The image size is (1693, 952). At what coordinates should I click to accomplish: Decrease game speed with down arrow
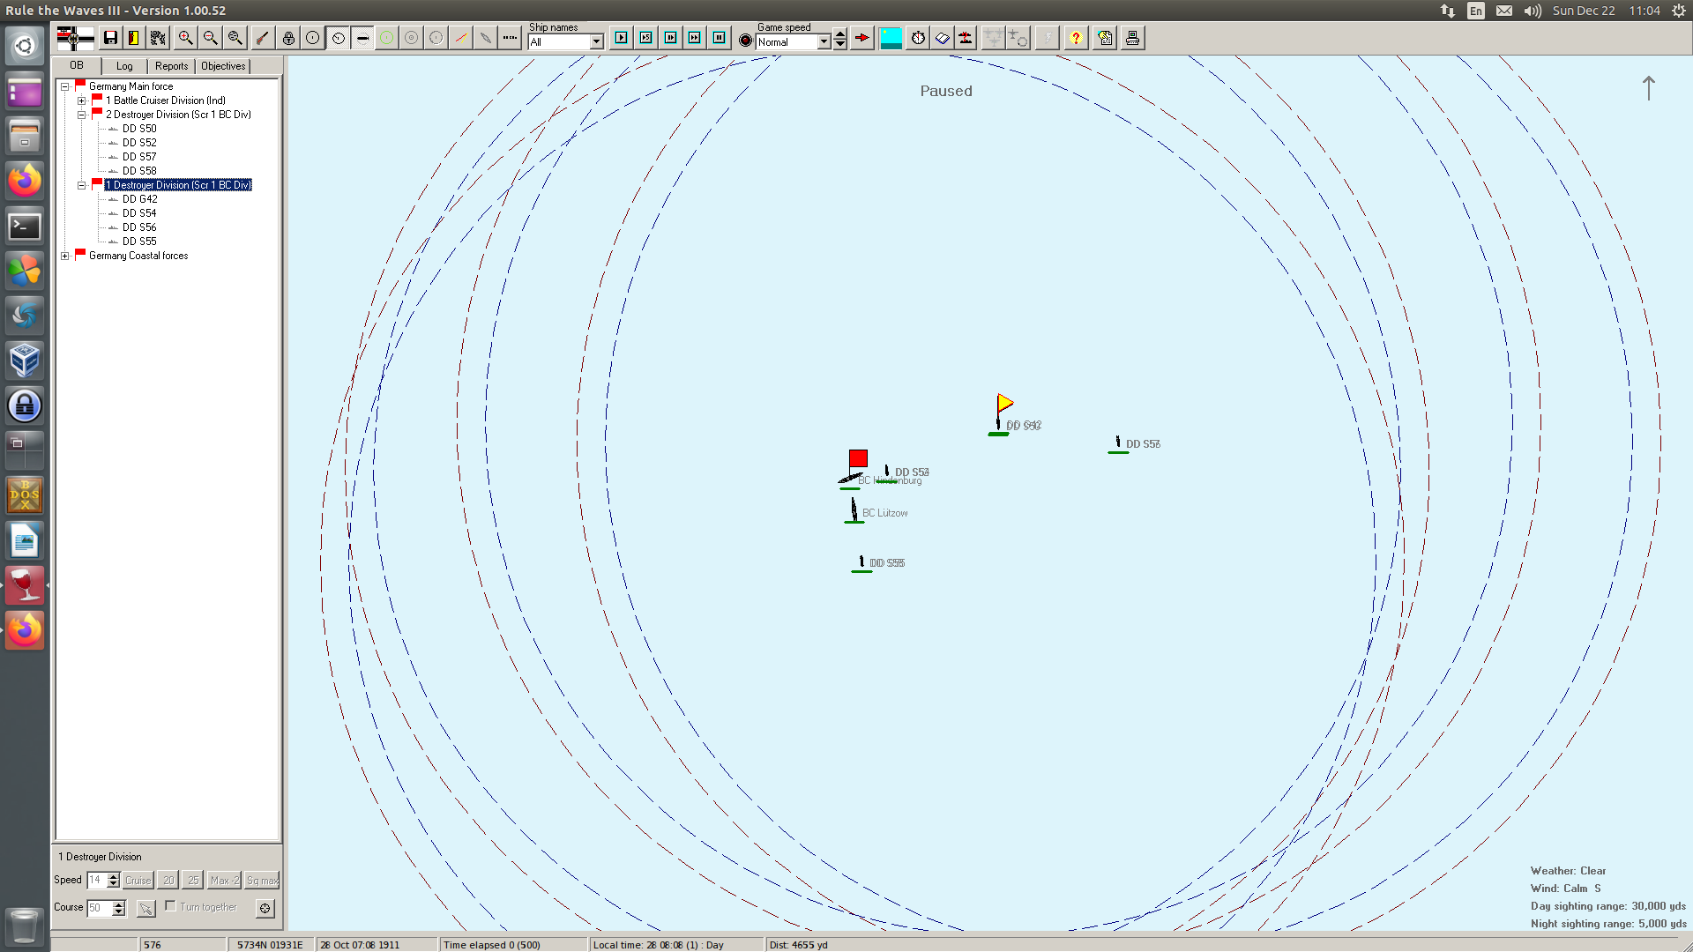tap(840, 45)
